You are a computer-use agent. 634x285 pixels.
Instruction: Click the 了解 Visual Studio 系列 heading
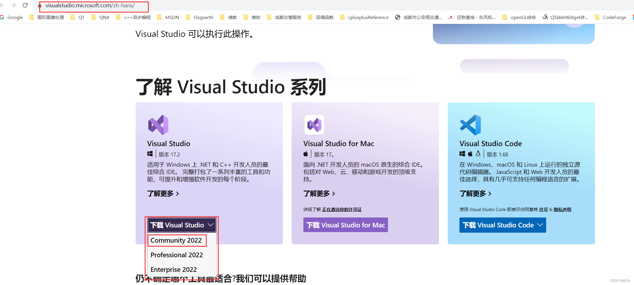(231, 87)
